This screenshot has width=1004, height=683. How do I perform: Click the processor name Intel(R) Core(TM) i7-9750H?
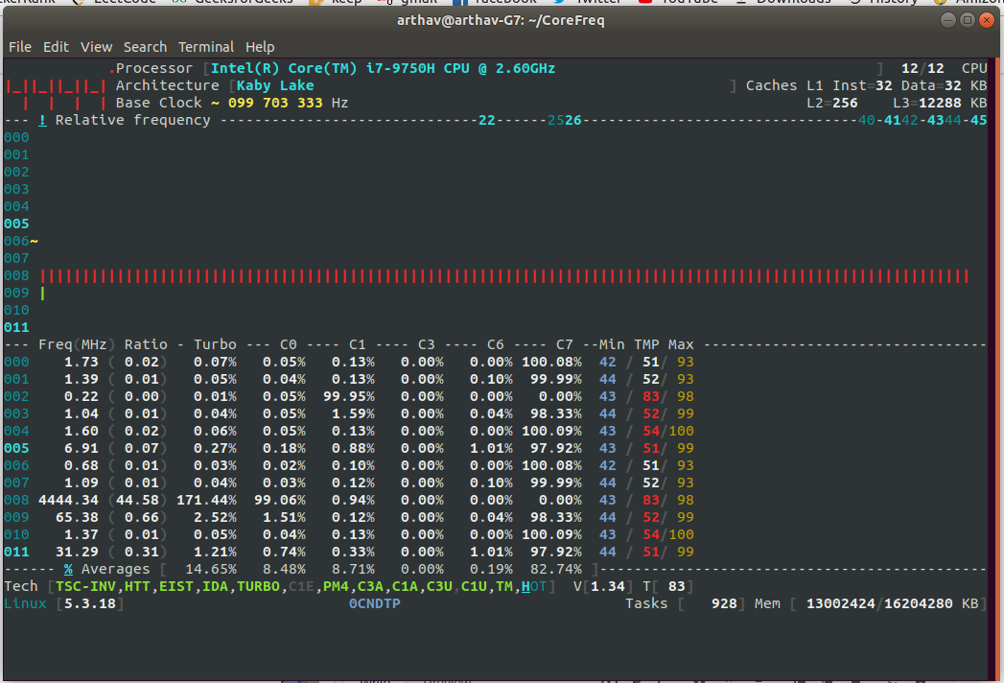point(323,68)
